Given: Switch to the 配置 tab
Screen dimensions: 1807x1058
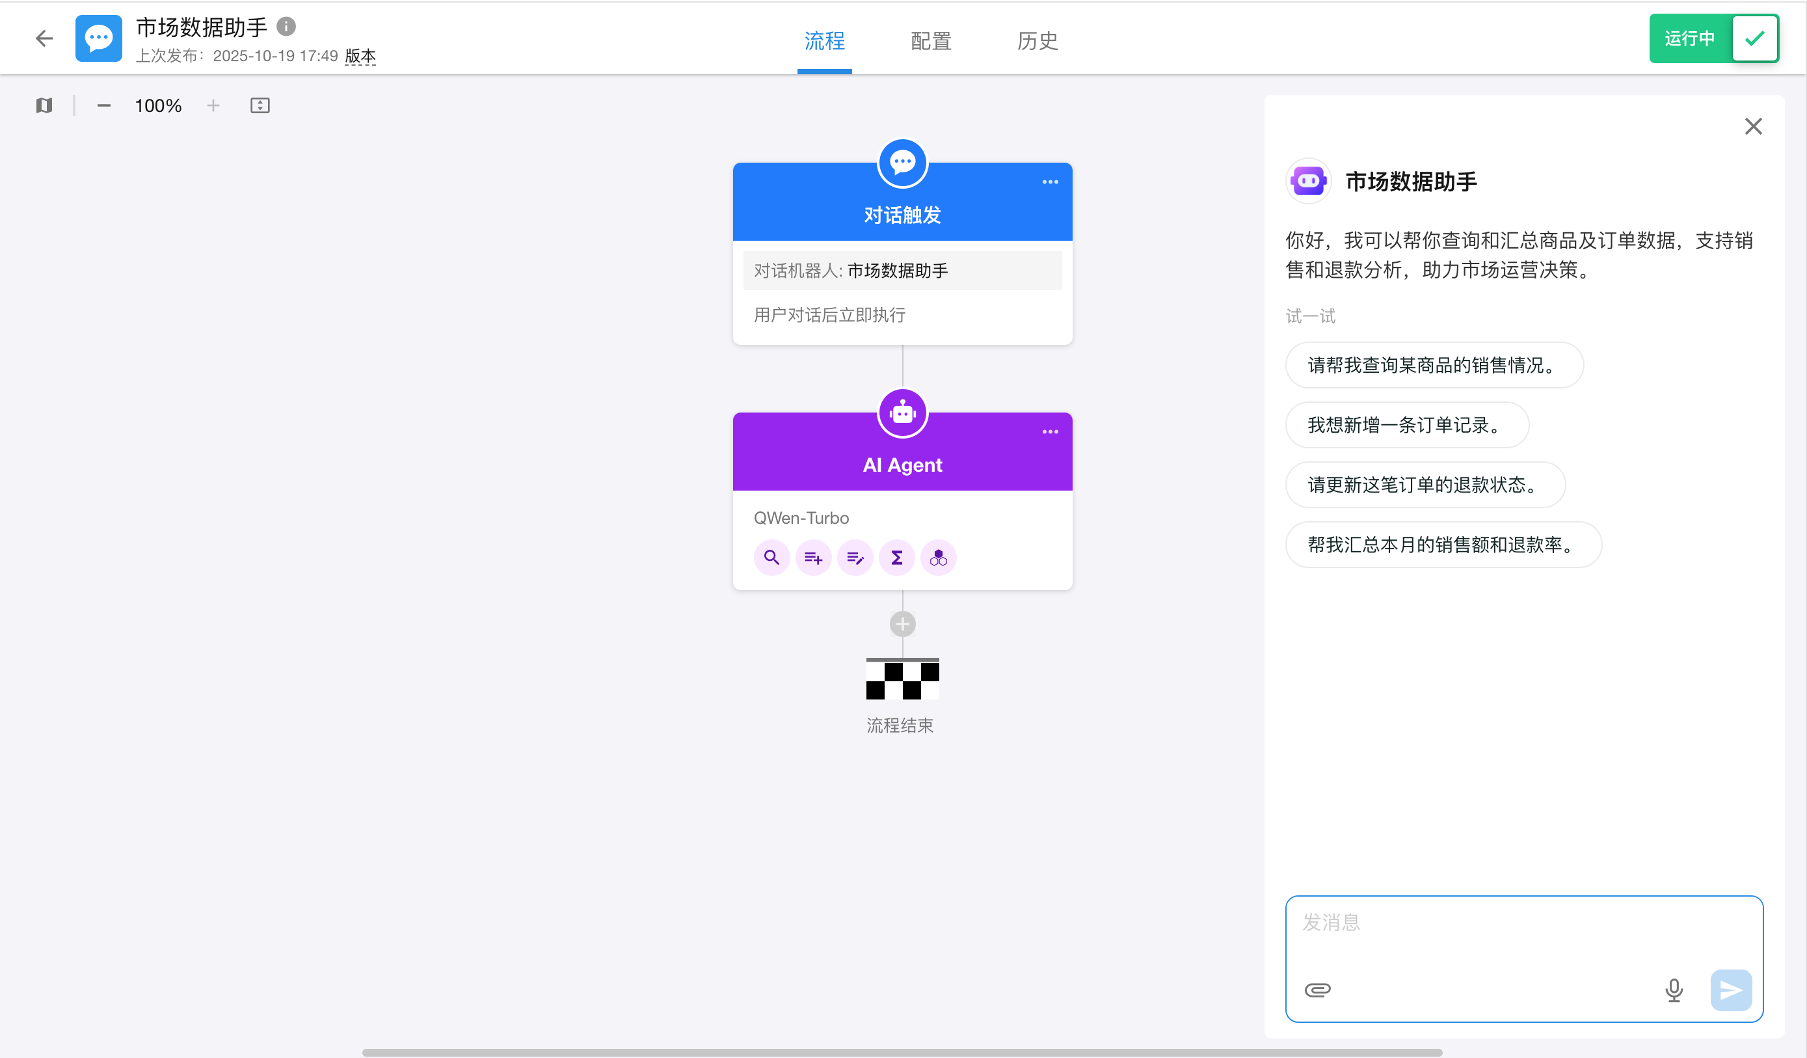Looking at the screenshot, I should click(x=931, y=41).
